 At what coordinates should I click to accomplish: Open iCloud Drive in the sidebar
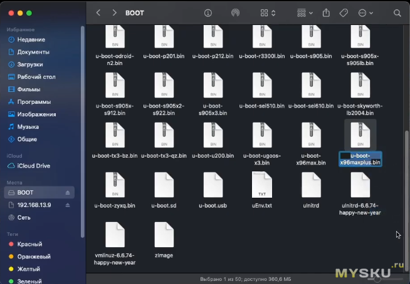point(33,166)
